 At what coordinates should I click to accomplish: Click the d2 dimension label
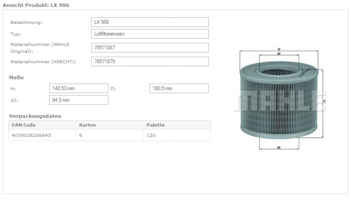click(x=14, y=100)
